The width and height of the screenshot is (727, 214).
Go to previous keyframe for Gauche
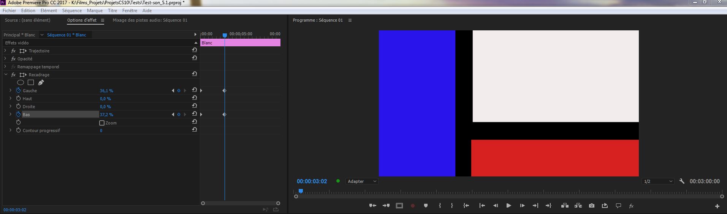click(x=173, y=91)
